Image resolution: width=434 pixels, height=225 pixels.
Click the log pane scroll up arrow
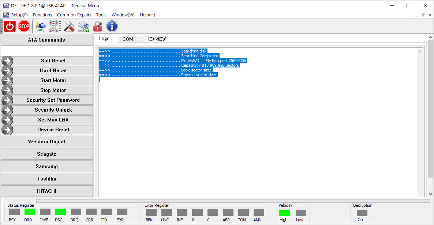[420, 51]
